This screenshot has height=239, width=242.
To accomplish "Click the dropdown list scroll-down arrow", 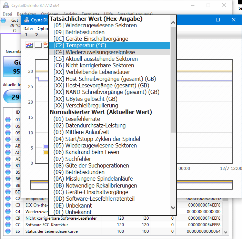I will click(173, 208).
